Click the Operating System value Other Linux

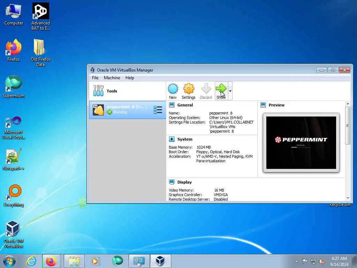click(x=226, y=118)
